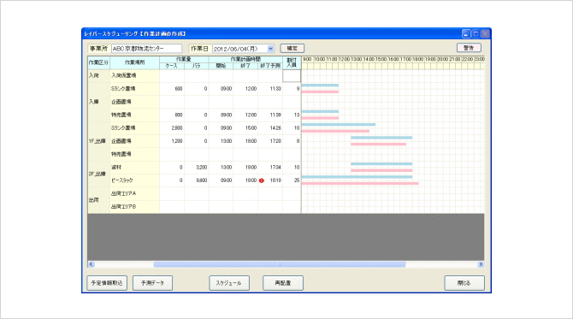The image size is (573, 319).
Task: Click the horizontal scrollbar right arrow
Action: click(481, 264)
